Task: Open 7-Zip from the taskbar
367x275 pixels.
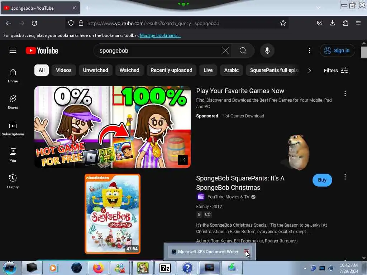Action: tap(165, 268)
